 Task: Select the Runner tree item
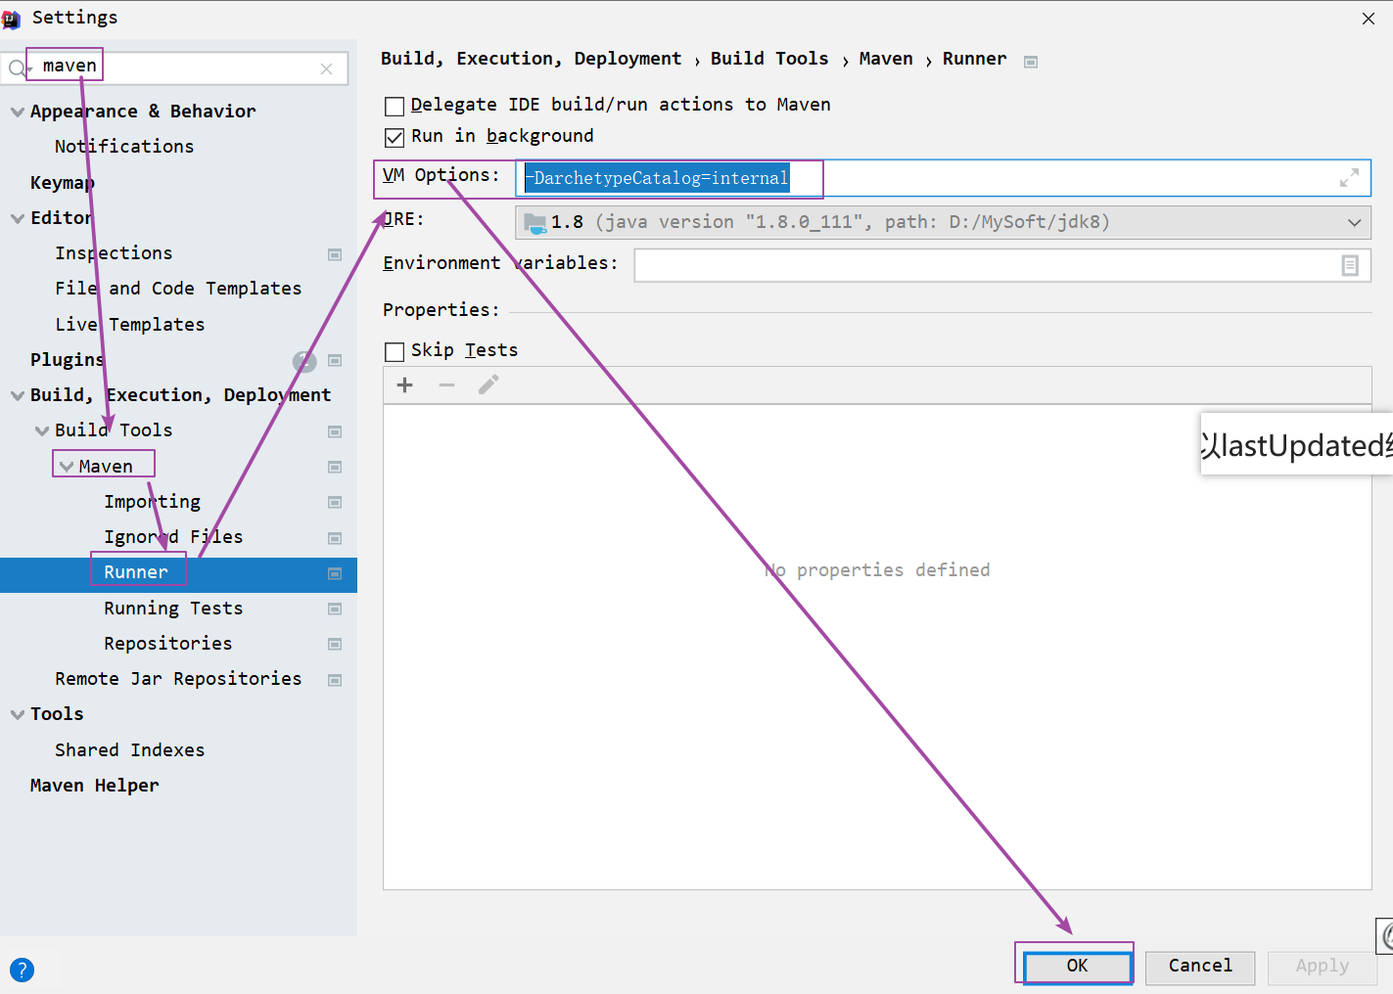click(136, 572)
